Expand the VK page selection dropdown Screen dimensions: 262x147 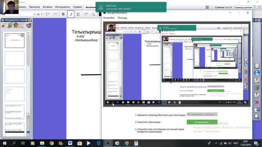202,115
